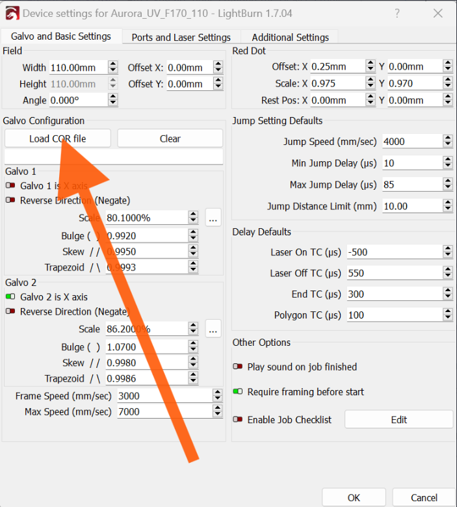Open the Additional Settings tab
Image resolution: width=457 pixels, height=507 pixels.
[290, 37]
